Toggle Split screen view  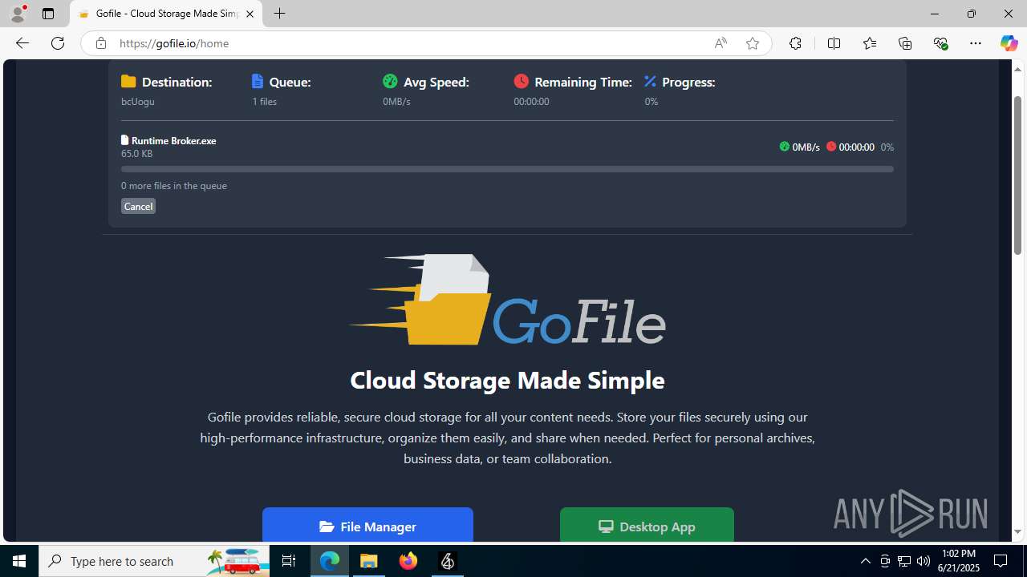[834, 43]
